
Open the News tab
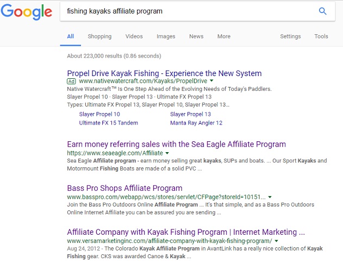(x=196, y=36)
